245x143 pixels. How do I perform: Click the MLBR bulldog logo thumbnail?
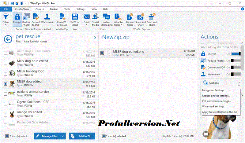12,73
